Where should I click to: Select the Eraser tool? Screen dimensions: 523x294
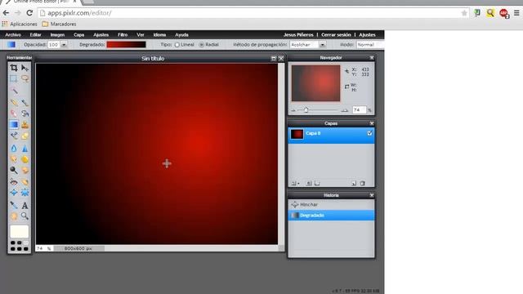14,114
